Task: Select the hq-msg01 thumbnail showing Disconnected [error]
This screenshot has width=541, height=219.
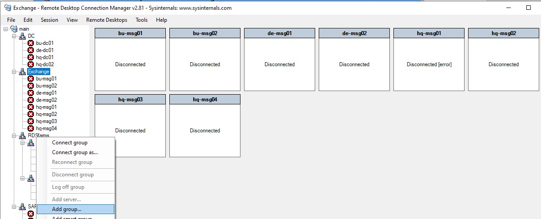Action: click(x=429, y=60)
